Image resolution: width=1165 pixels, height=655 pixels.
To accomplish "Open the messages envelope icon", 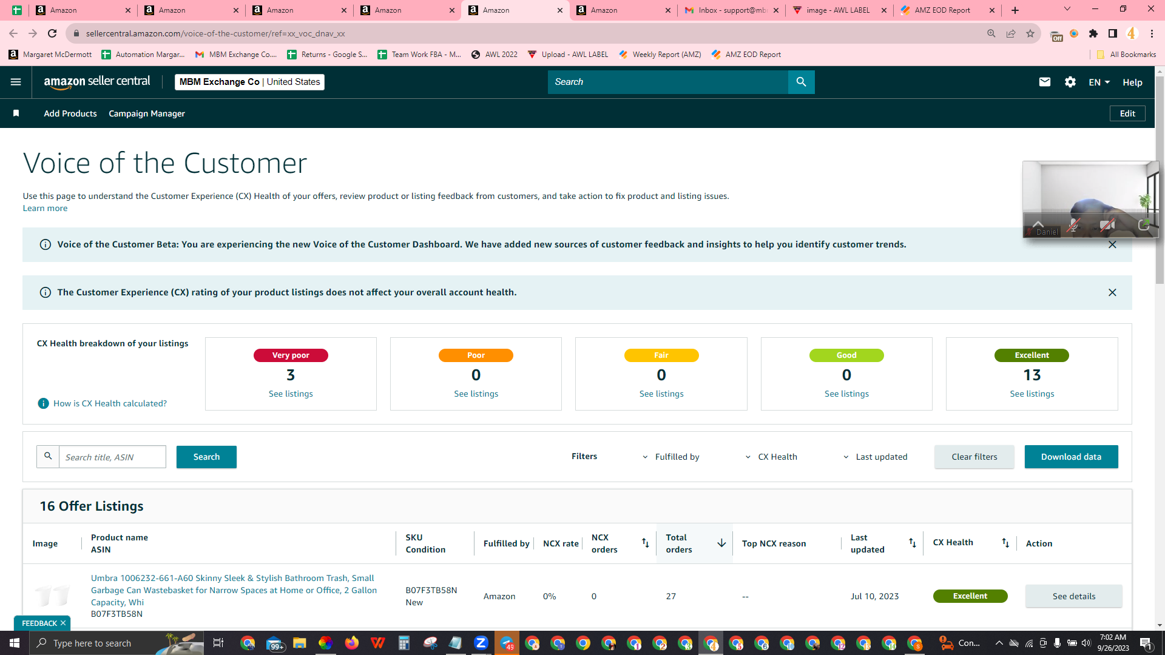I will point(1044,82).
